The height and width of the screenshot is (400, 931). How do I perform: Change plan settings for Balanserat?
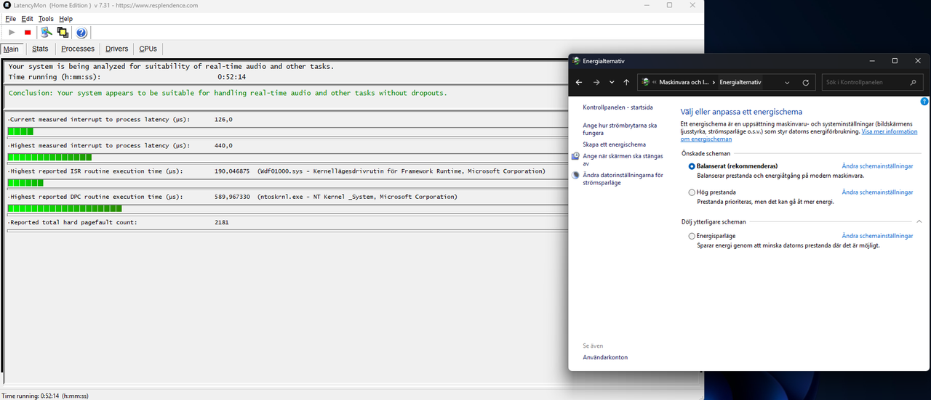[877, 166]
